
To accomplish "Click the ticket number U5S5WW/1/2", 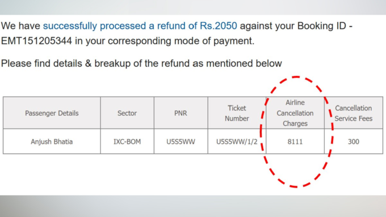I will 237,142.
